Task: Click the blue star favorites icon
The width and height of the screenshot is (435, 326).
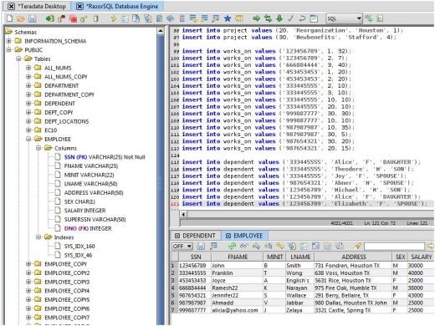Action: point(228,18)
